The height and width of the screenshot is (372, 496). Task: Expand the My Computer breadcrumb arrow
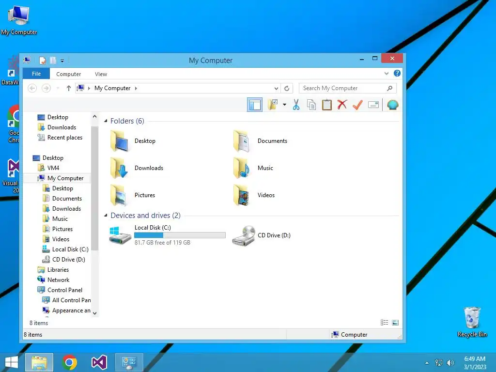point(136,88)
